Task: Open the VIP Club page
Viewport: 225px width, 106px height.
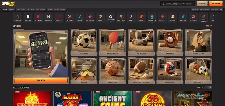Action: click(195, 10)
